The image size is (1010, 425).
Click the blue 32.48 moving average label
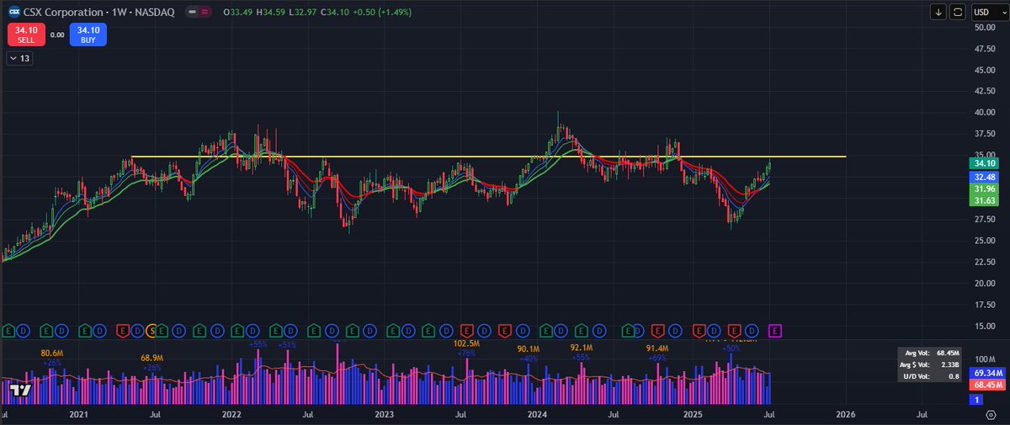(986, 178)
